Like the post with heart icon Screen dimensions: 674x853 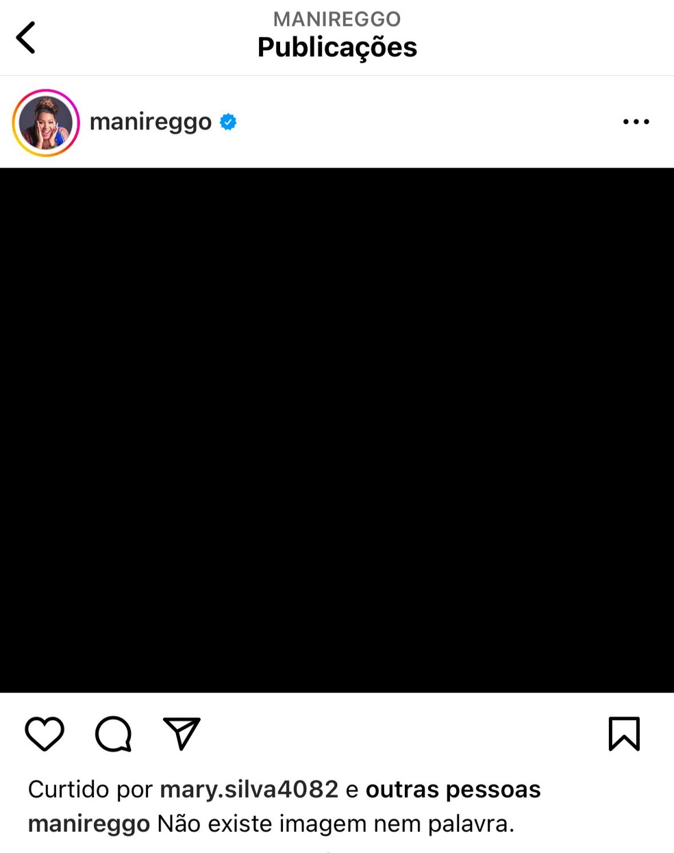(45, 734)
